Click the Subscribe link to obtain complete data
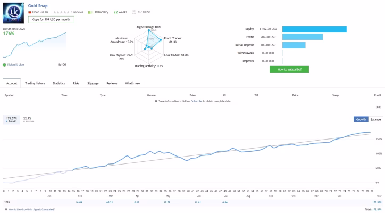The image size is (385, 213). (197, 101)
